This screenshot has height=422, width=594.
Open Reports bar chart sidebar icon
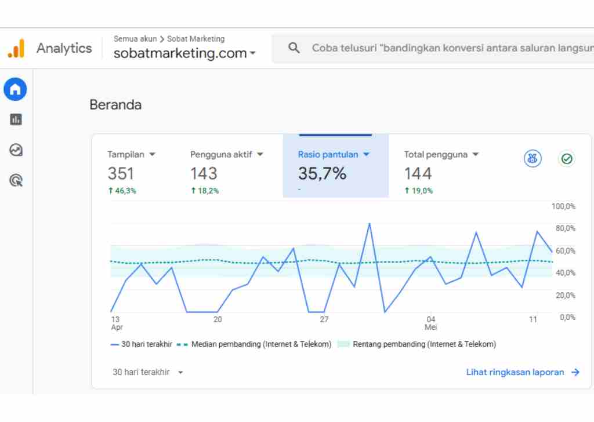coord(16,119)
